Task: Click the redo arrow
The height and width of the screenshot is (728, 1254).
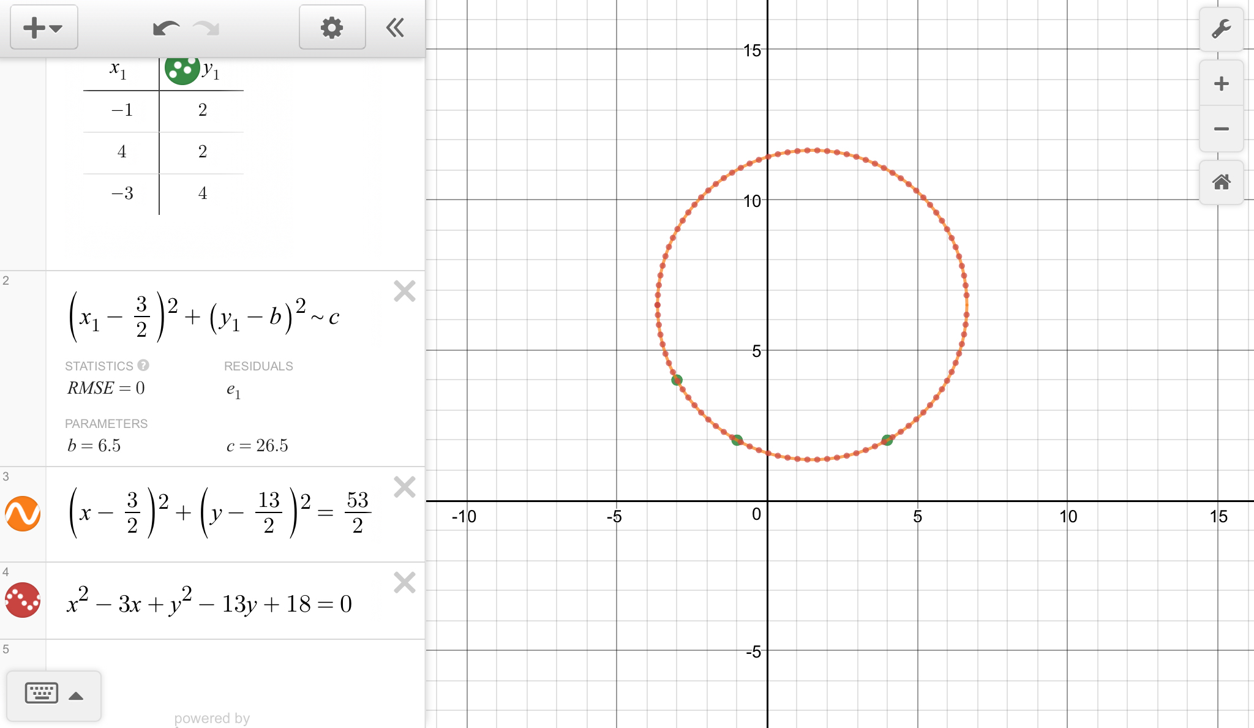Action: tap(206, 28)
